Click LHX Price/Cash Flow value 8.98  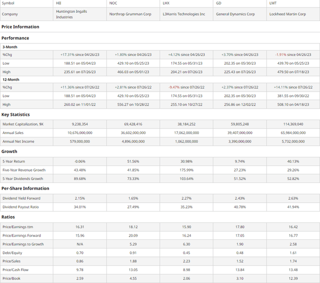click(x=186, y=269)
